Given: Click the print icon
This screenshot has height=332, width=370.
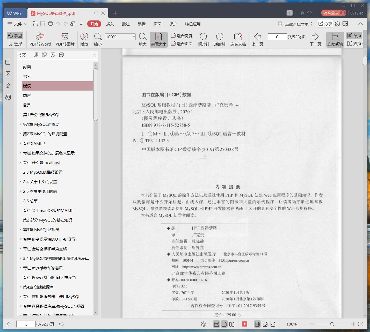Looking at the screenshot, I should pos(50,24).
